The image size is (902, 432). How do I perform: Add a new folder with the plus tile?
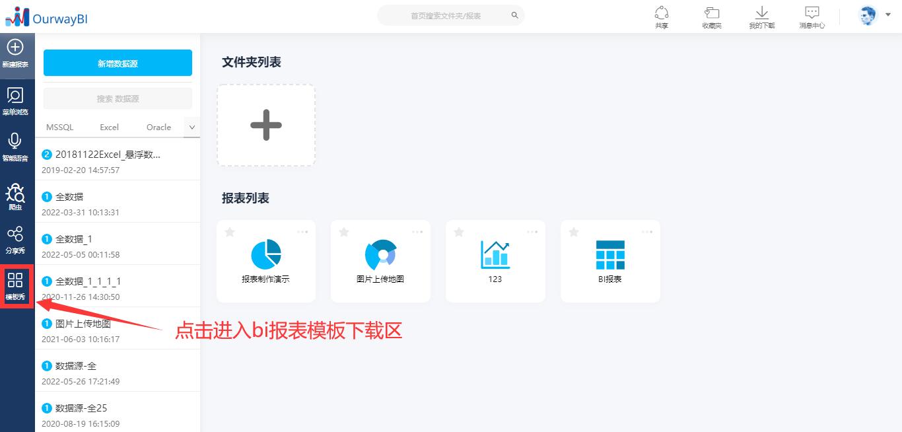pyautogui.click(x=266, y=125)
